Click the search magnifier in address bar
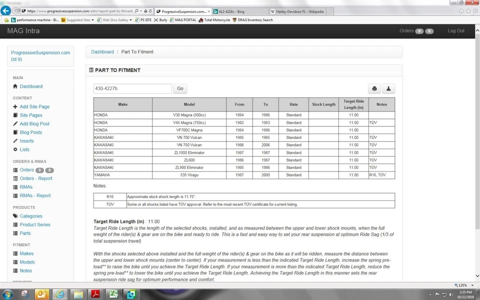The height and width of the screenshot is (300, 480). click(136, 11)
